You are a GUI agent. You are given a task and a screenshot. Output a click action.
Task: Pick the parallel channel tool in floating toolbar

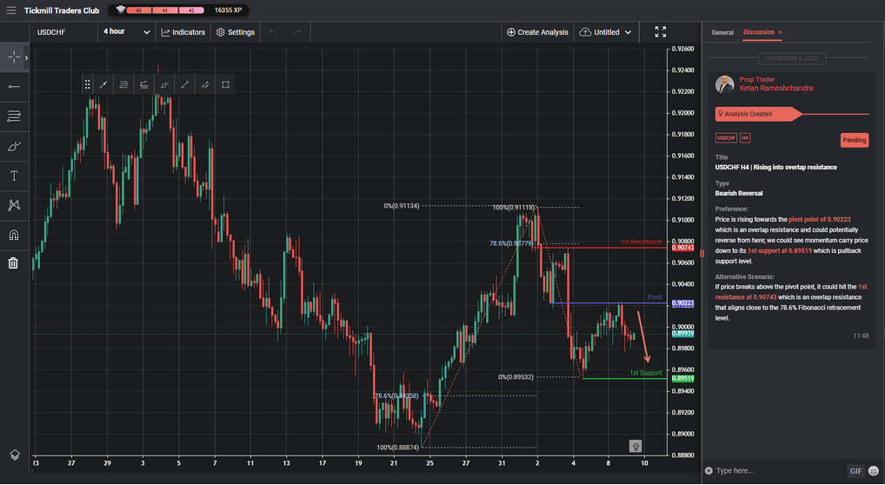pyautogui.click(x=205, y=84)
